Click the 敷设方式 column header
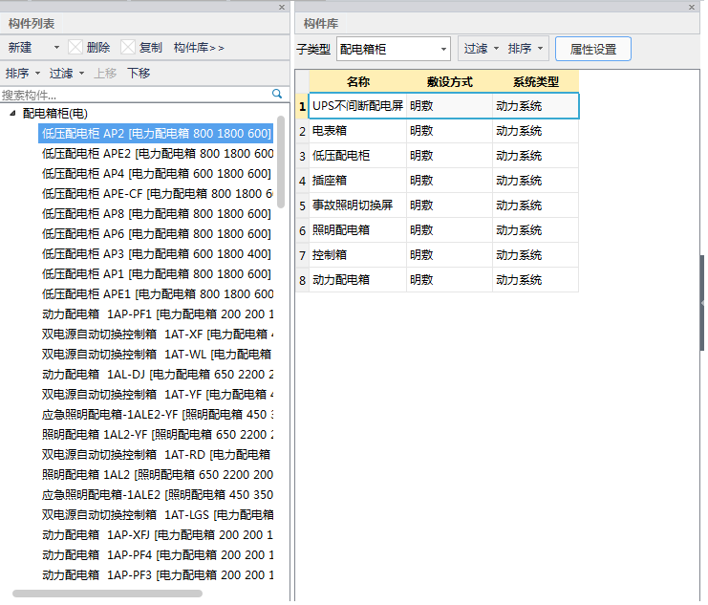708x605 pixels. 449,81
